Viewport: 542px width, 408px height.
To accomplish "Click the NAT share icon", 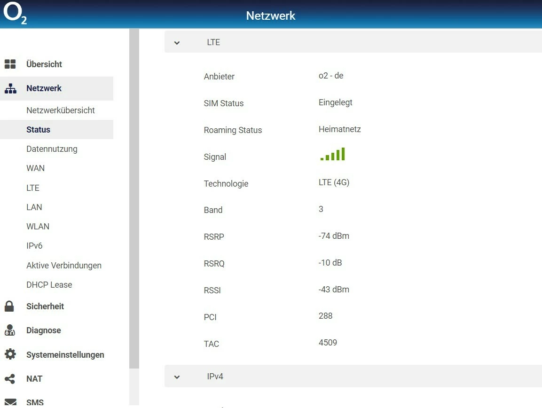I will (10, 378).
